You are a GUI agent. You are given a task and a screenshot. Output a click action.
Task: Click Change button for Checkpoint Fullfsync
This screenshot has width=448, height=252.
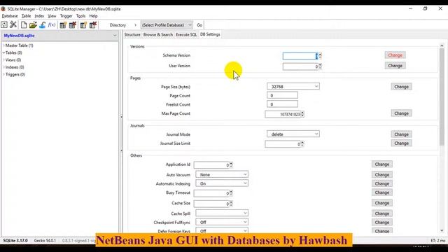[382, 223]
